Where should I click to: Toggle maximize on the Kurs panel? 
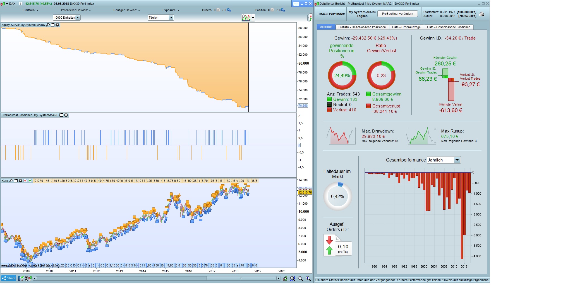tap(16, 181)
